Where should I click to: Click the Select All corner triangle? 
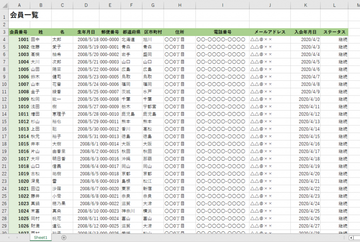point(4,5)
